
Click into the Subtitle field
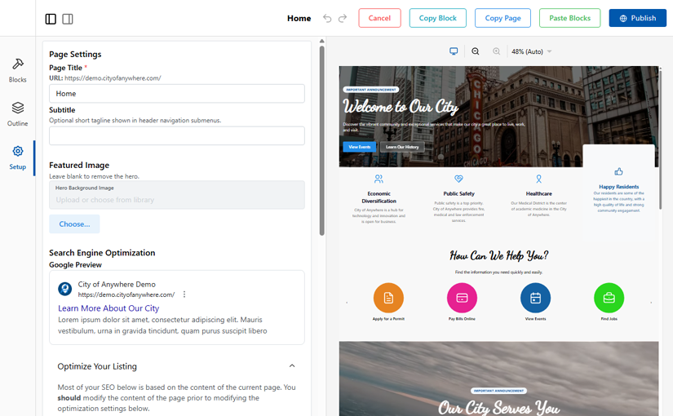(177, 135)
